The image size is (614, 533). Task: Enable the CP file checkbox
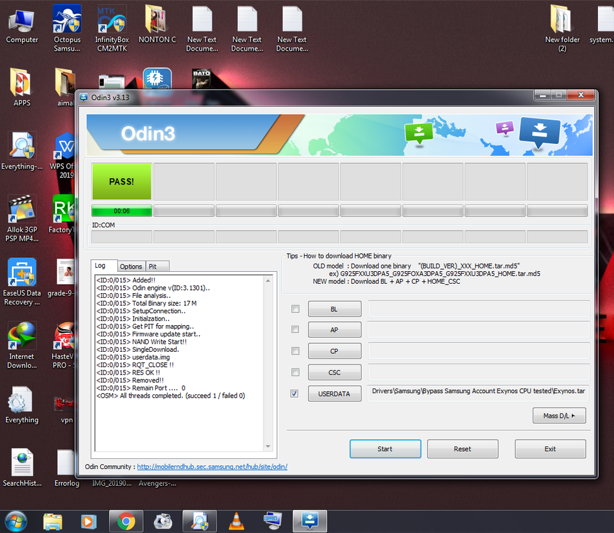[x=295, y=351]
